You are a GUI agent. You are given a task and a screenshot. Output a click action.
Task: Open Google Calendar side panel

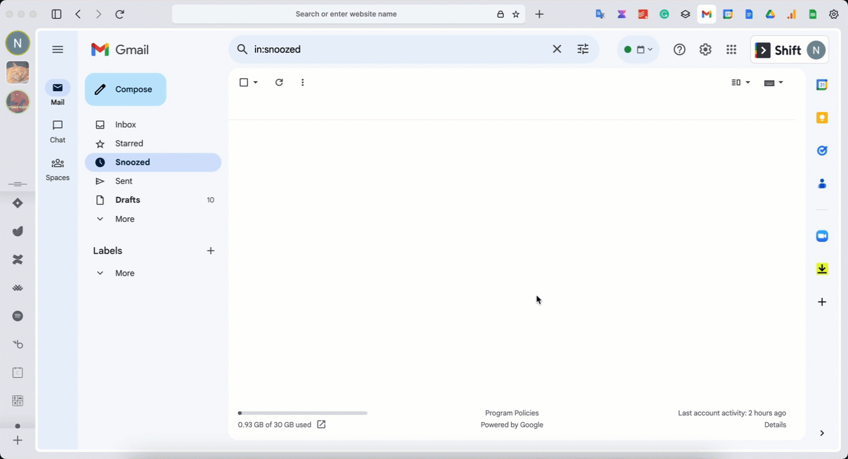click(822, 85)
